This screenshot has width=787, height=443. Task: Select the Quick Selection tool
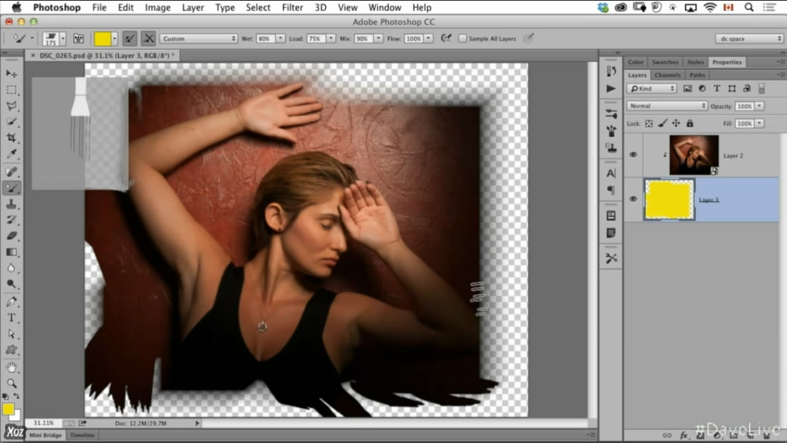[x=12, y=122]
